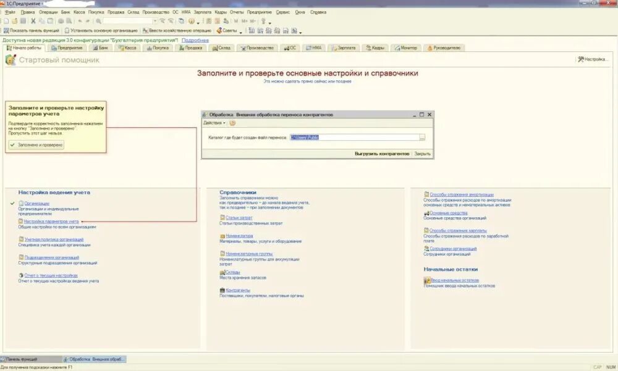Click Ввести хозяйственную операцию button
The height and width of the screenshot is (371, 618).
(177, 31)
